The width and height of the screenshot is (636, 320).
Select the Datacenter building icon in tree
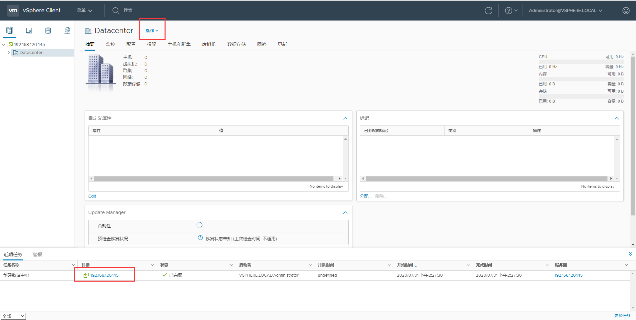[x=16, y=52]
